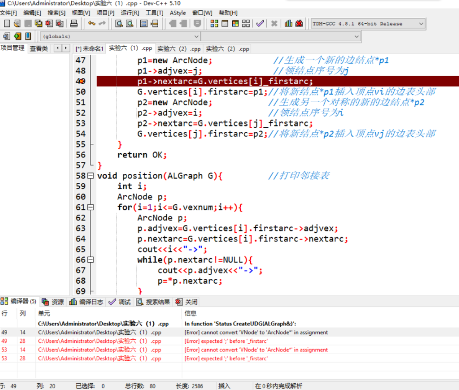The image size is (459, 390).
Task: Switch to the 查看类 panel tab
Action: click(x=39, y=48)
